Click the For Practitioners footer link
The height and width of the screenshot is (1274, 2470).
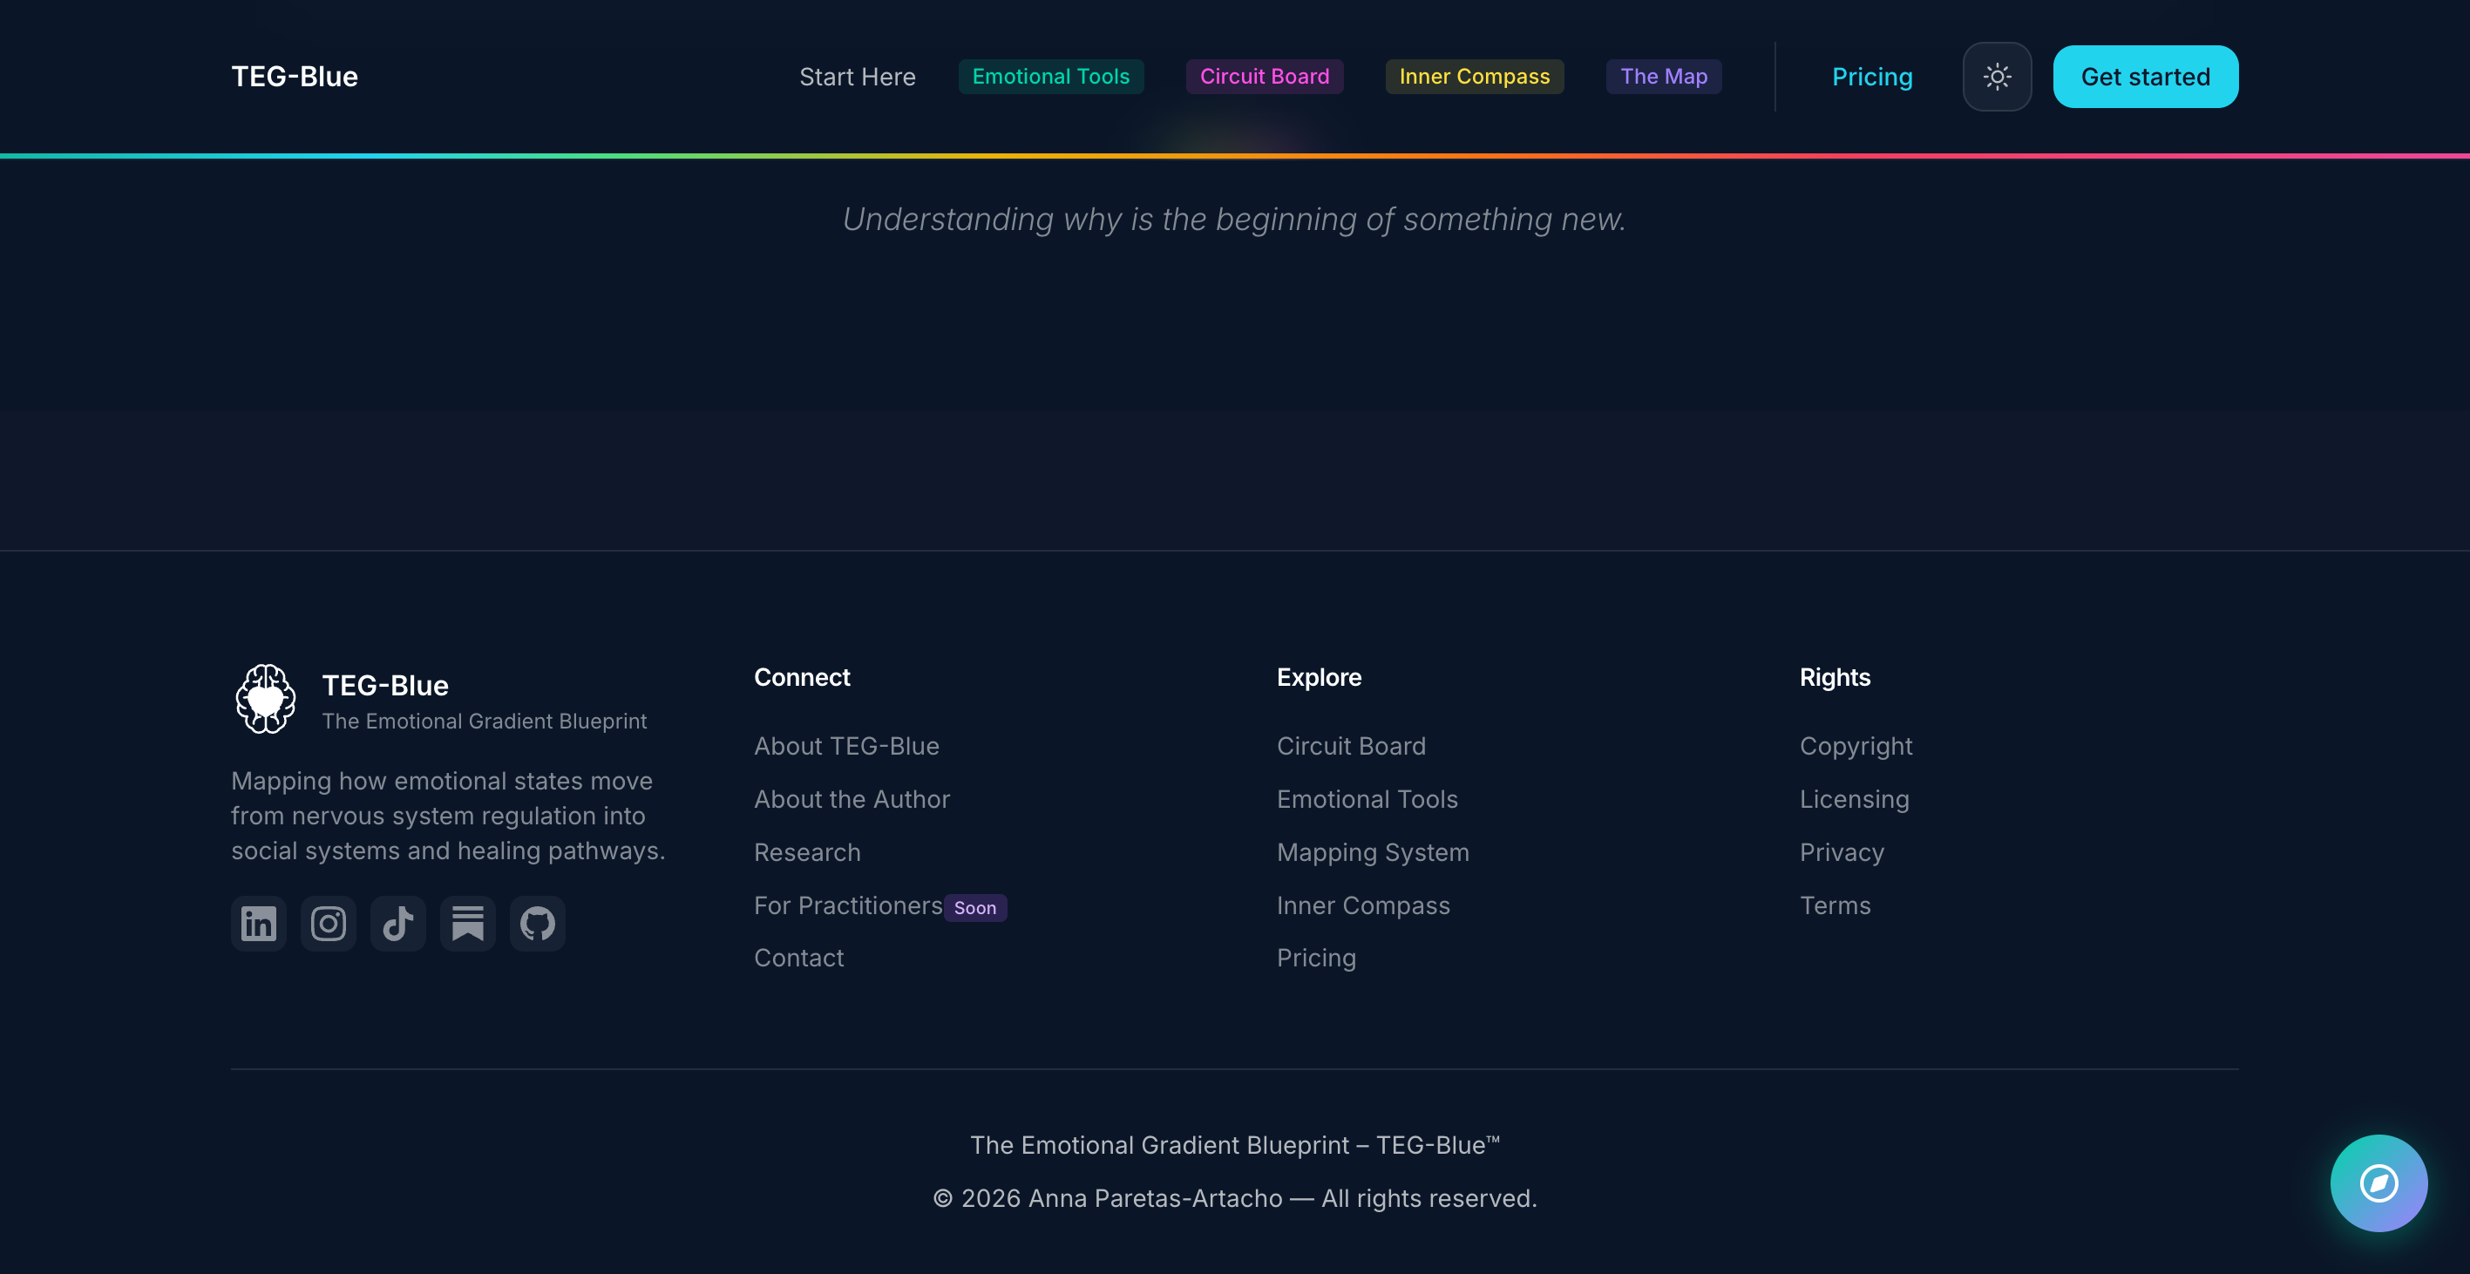tap(848, 906)
